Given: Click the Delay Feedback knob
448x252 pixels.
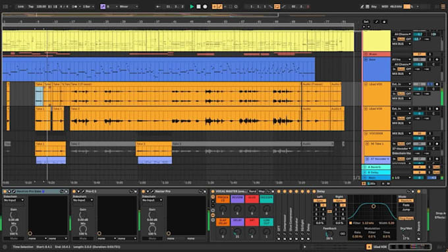Looking at the screenshot, I should pyautogui.click(x=329, y=234).
